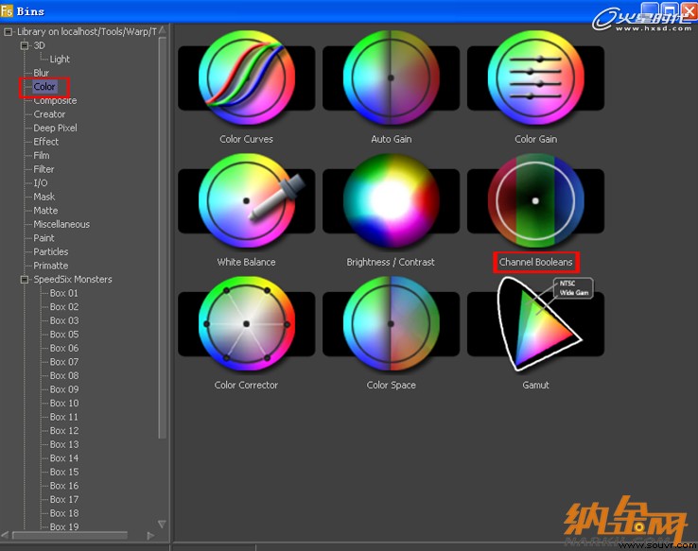Viewport: 698px width, 551px height.
Task: Collapse the 3D folder in tree
Action: (x=25, y=45)
